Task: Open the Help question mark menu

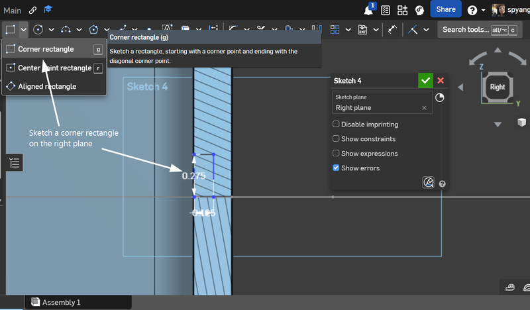Action: point(472,11)
